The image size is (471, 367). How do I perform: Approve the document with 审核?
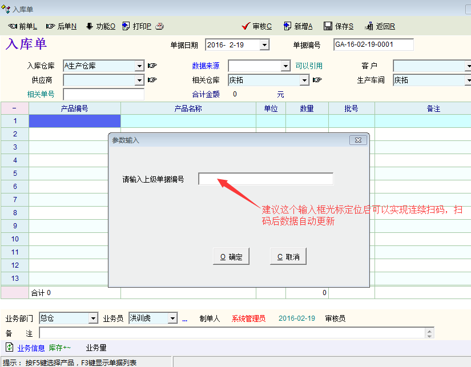pyautogui.click(x=257, y=26)
